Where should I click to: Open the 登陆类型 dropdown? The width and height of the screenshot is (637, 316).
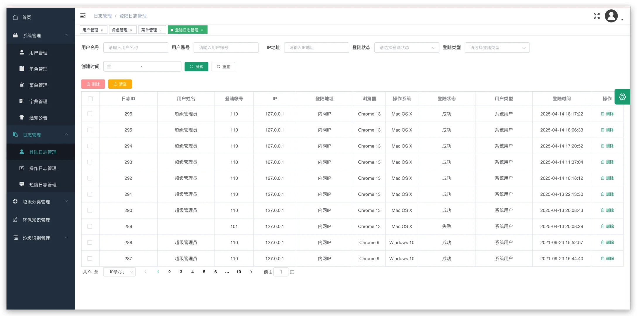[x=497, y=48]
